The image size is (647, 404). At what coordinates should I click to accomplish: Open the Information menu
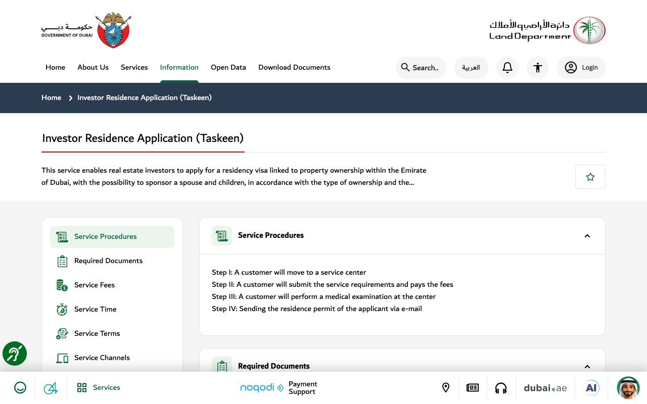pyautogui.click(x=179, y=68)
